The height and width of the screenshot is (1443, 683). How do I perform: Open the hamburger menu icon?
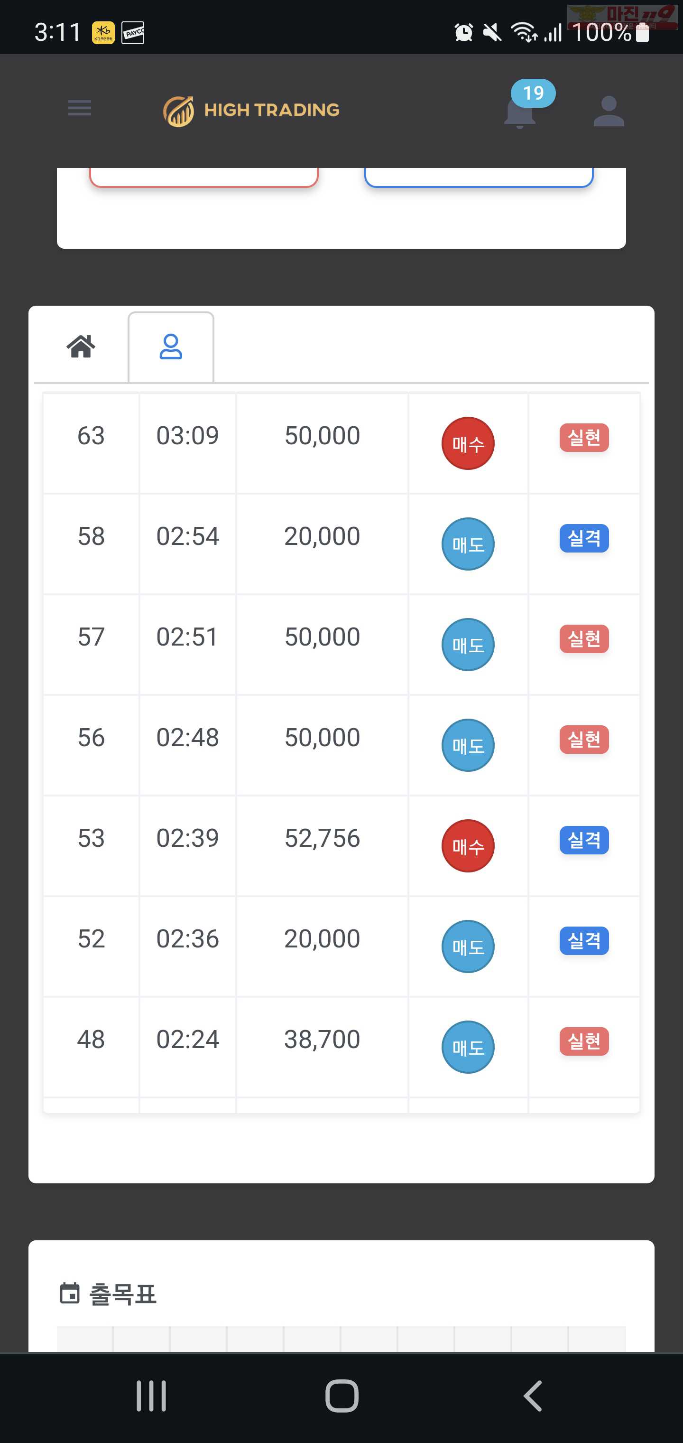80,108
